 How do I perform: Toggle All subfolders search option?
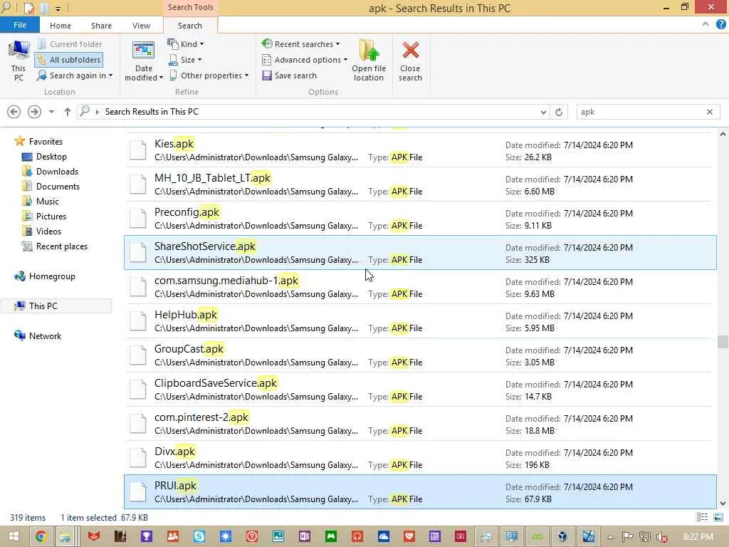point(69,60)
